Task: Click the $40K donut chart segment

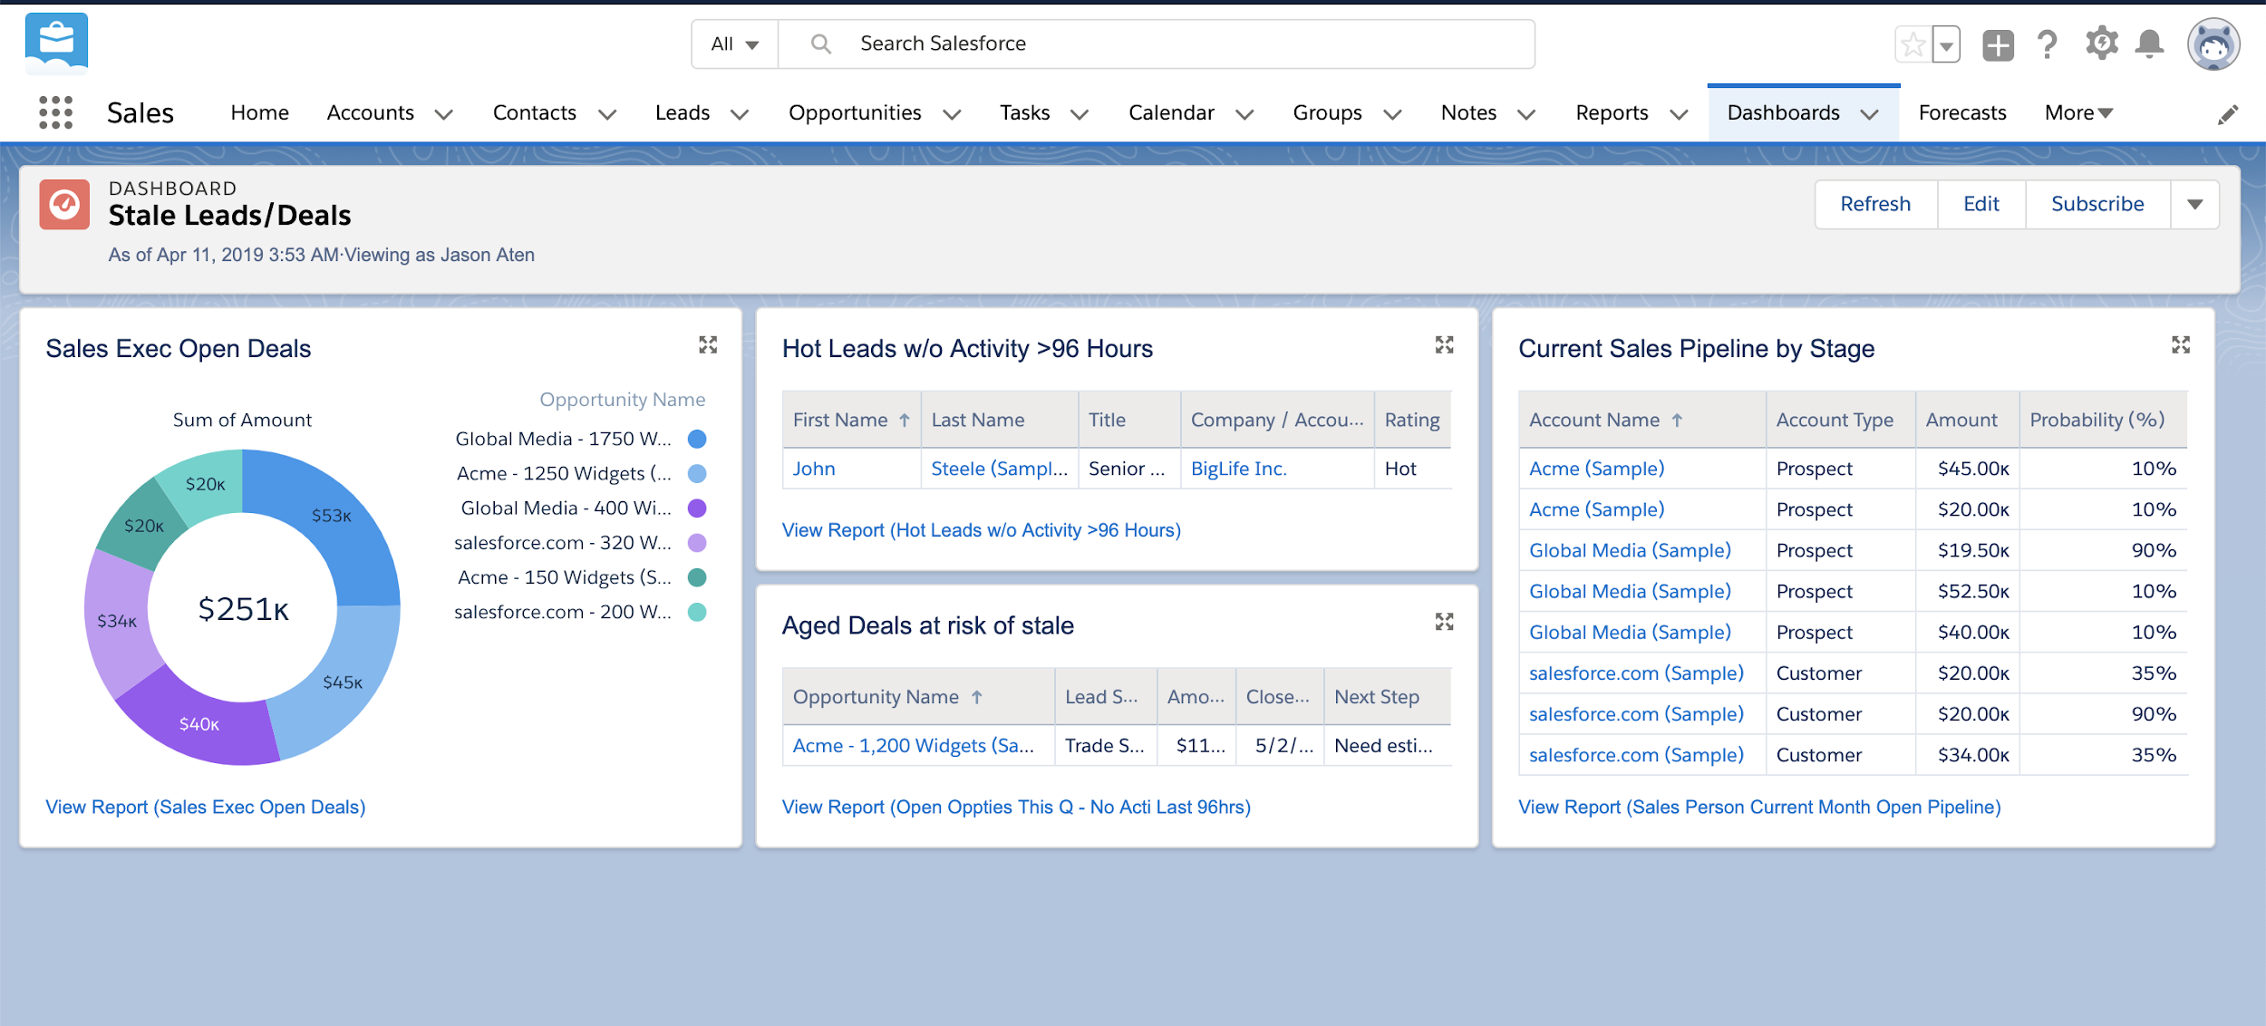Action: (199, 722)
